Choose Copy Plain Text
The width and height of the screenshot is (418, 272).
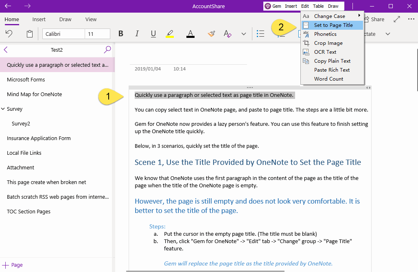[333, 61]
